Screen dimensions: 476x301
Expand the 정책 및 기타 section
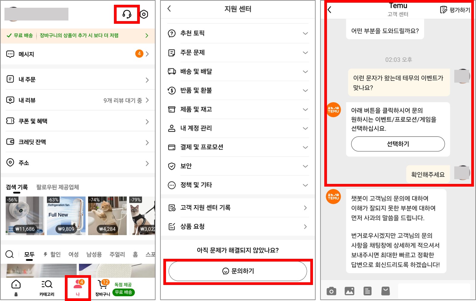[238, 185]
